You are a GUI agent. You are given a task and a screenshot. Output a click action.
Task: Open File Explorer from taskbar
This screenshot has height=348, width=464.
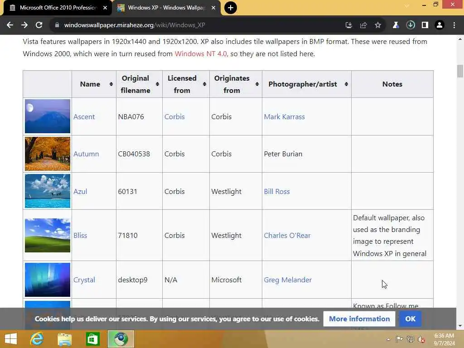64,339
